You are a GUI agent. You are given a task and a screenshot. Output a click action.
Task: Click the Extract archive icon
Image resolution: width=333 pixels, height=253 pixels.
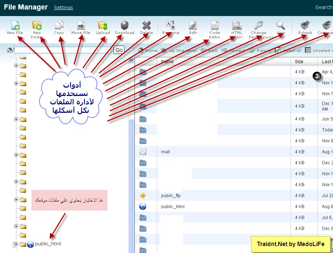coord(305,26)
